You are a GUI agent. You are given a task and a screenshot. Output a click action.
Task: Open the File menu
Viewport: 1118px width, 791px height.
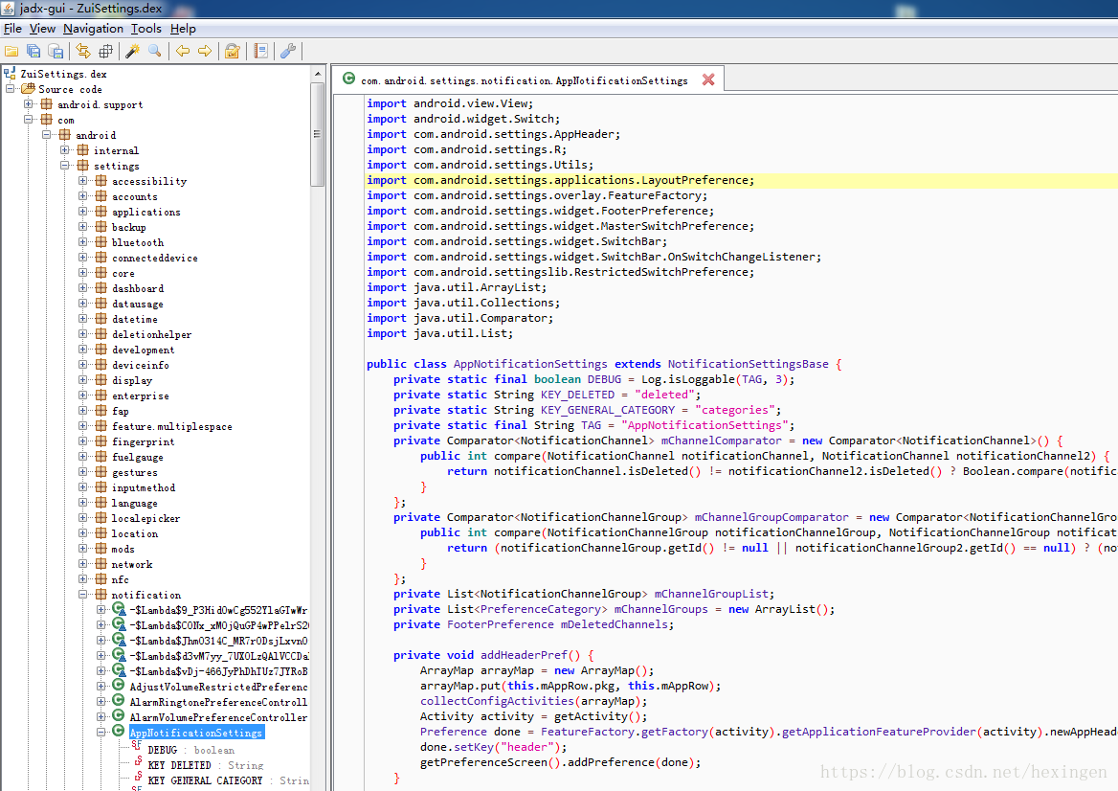point(12,29)
